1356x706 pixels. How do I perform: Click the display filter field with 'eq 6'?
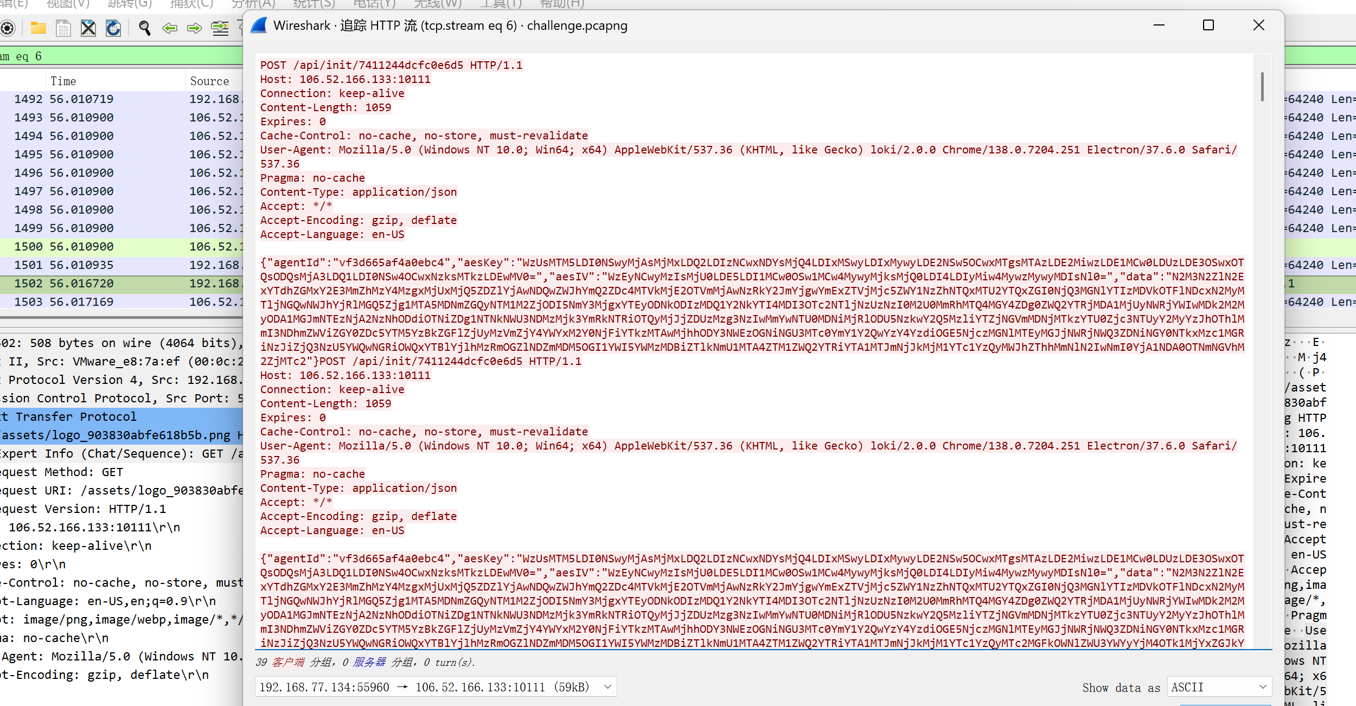(108, 56)
